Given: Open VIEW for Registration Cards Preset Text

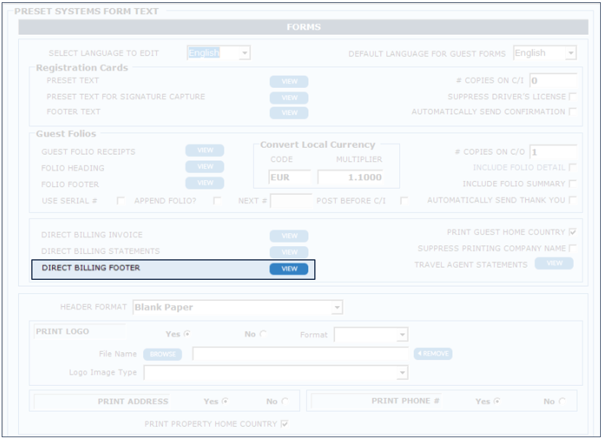Looking at the screenshot, I should [x=289, y=82].
